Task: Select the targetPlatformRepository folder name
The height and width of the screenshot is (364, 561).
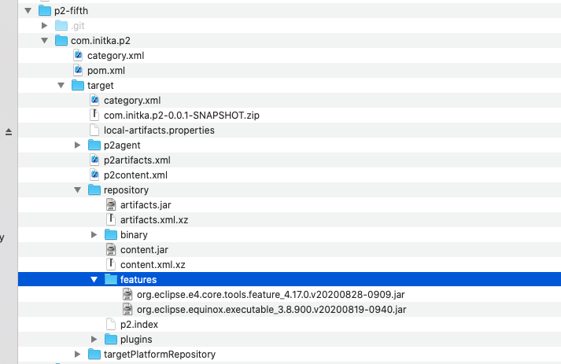Action: (160, 355)
